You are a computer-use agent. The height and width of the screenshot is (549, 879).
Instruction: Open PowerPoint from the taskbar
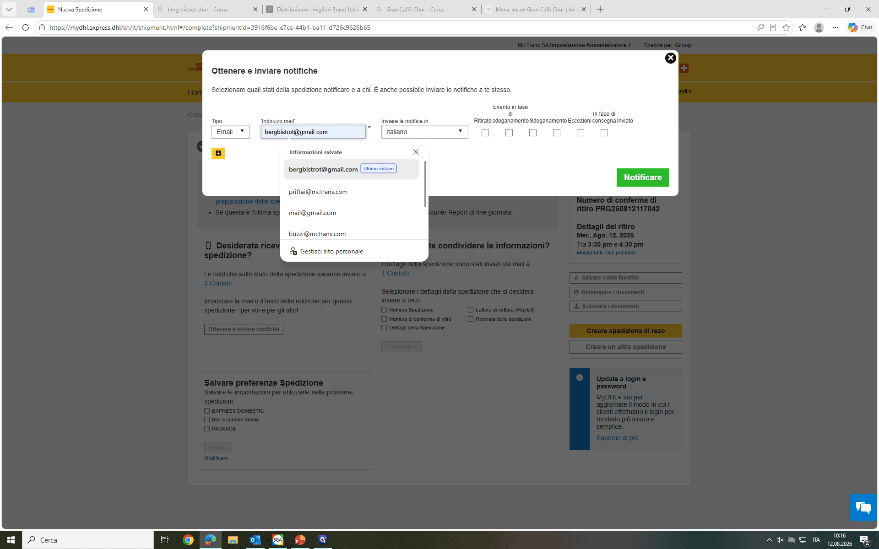pyautogui.click(x=300, y=540)
